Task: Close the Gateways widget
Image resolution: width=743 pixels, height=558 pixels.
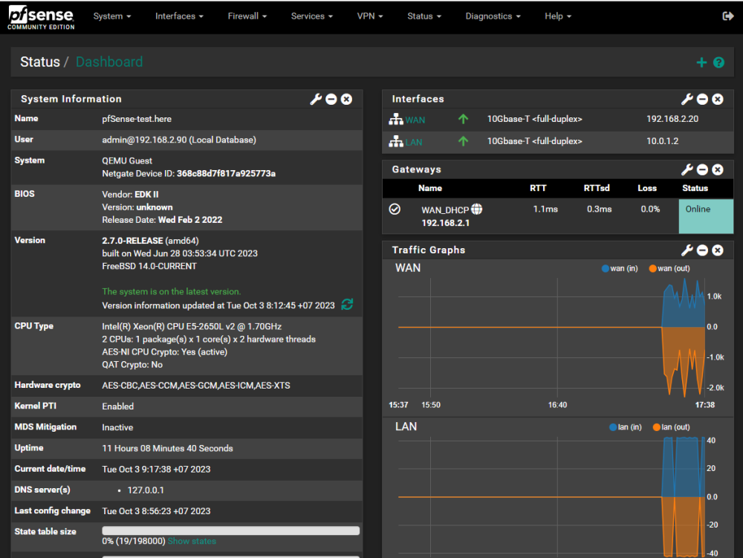Action: (718, 169)
